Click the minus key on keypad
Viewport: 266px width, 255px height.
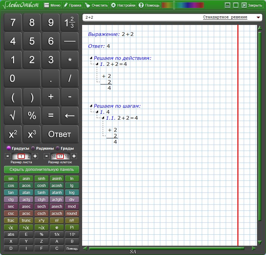coord(69,97)
